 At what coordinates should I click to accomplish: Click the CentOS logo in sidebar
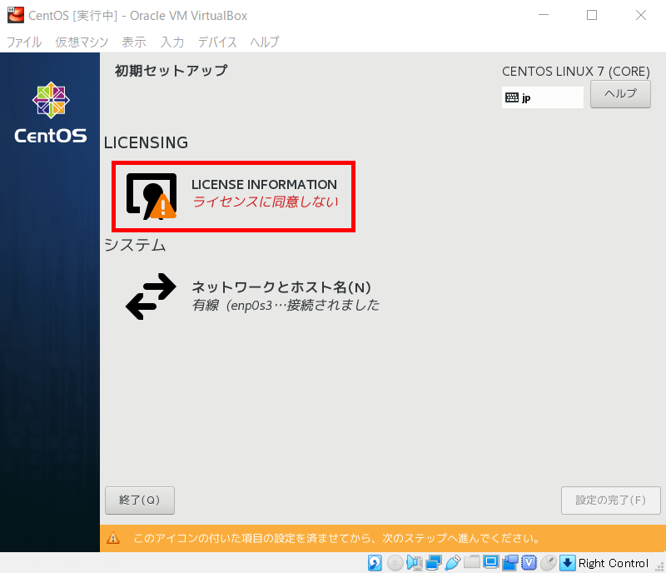pos(51,112)
